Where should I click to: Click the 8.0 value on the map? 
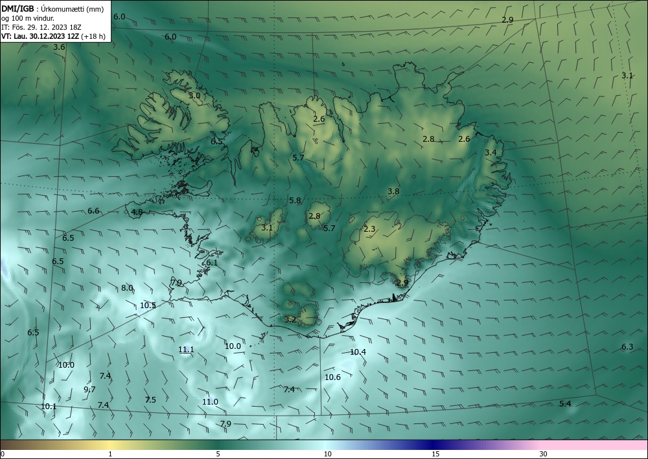pos(127,287)
